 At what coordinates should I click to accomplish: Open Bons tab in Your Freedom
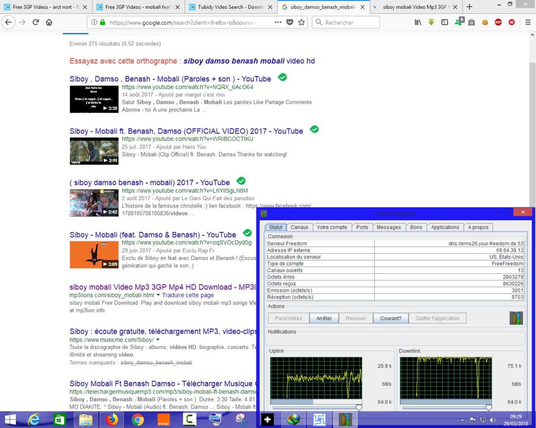416,227
